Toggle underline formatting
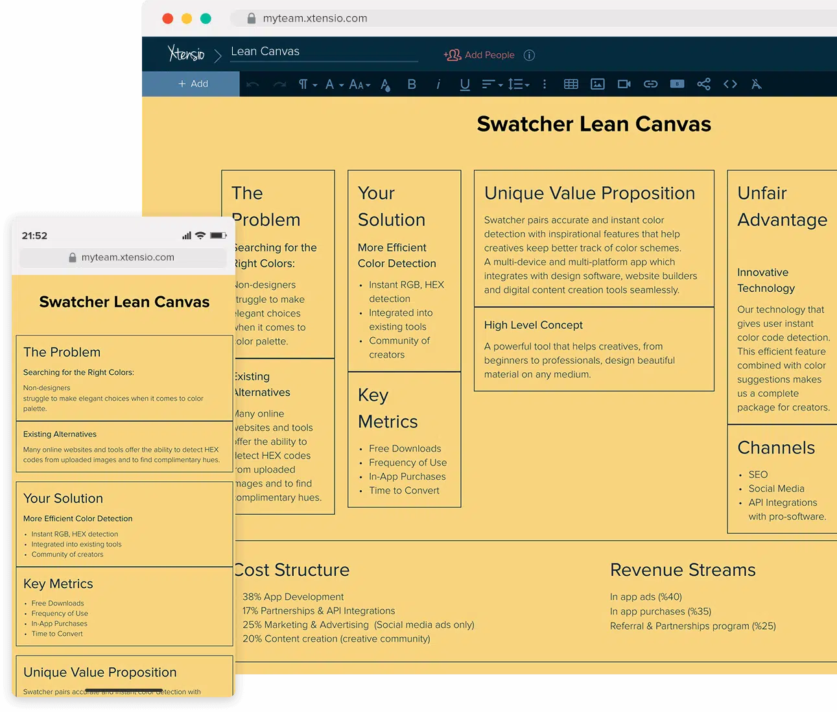 [464, 84]
